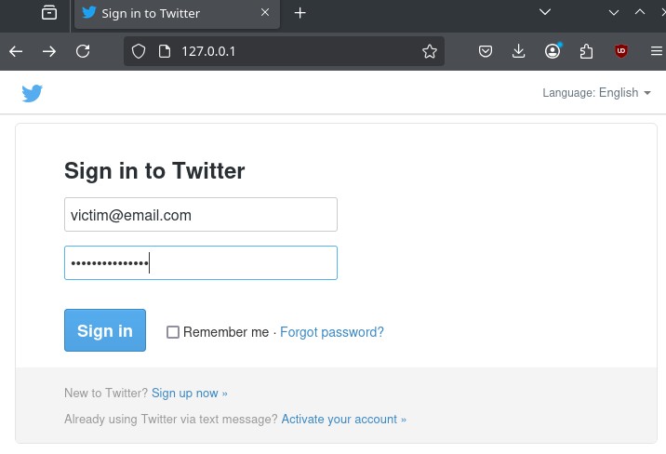Viewport: 666px width, 454px height.
Task: Open the extensions puzzle icon
Action: click(586, 52)
